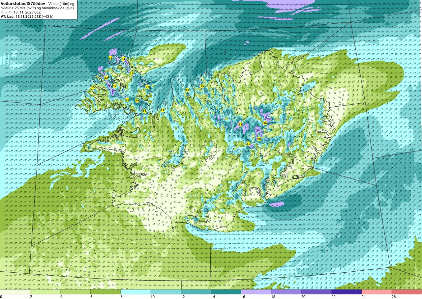Pick the violet 20–22 m/s legend swatch
The image size is (422, 299).
pyautogui.click(x=316, y=292)
